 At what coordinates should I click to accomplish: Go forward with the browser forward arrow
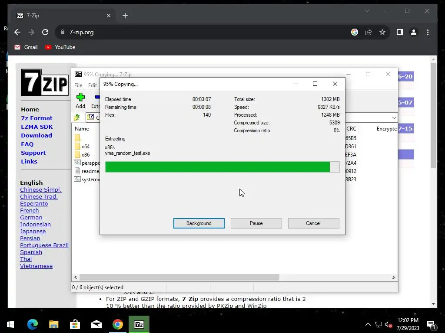point(31,32)
